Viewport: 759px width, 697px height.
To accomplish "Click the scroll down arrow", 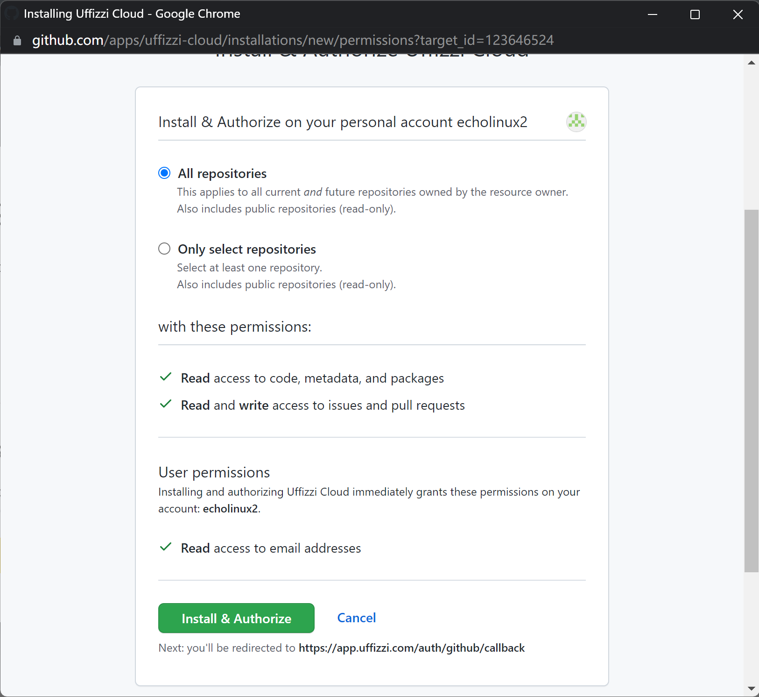I will pos(751,688).
